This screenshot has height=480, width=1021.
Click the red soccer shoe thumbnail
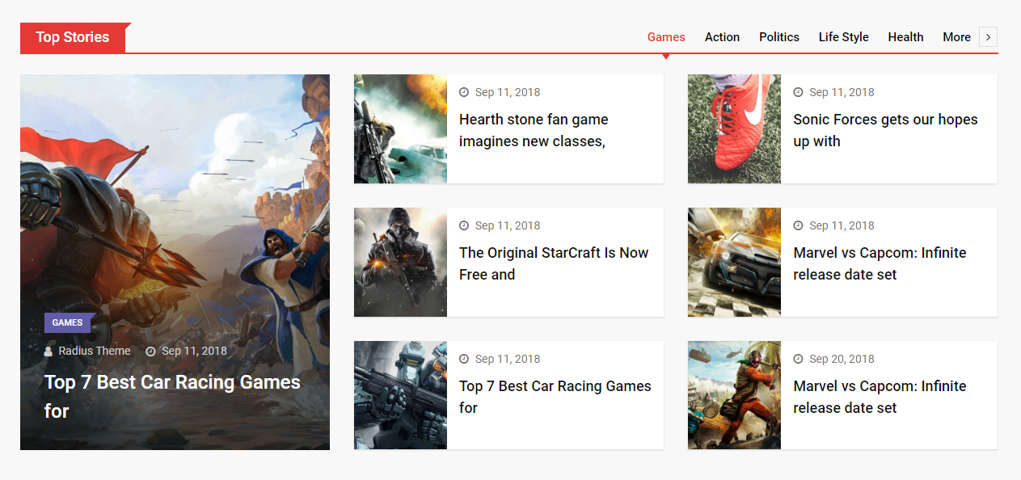pyautogui.click(x=734, y=128)
